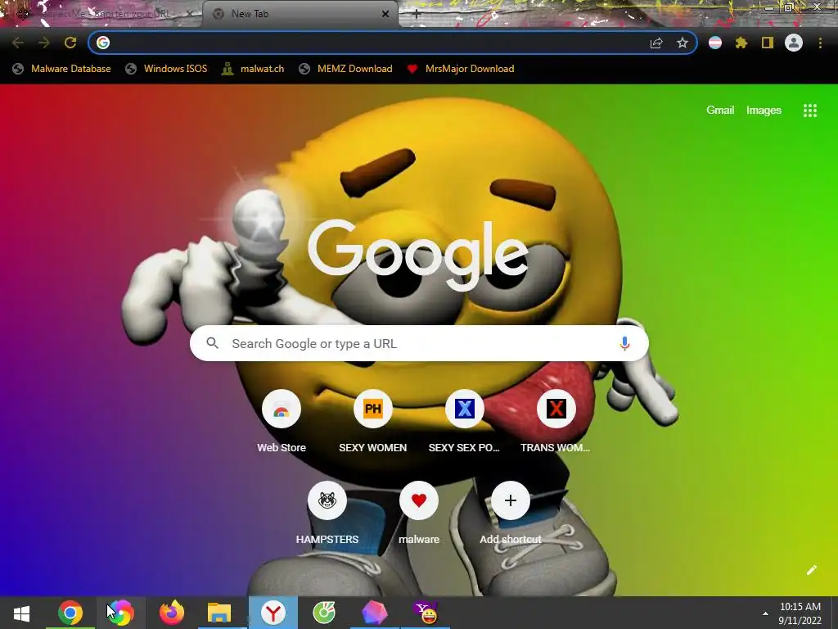Close the New Tab tab
Viewport: 838px width, 629px height.
(x=385, y=14)
